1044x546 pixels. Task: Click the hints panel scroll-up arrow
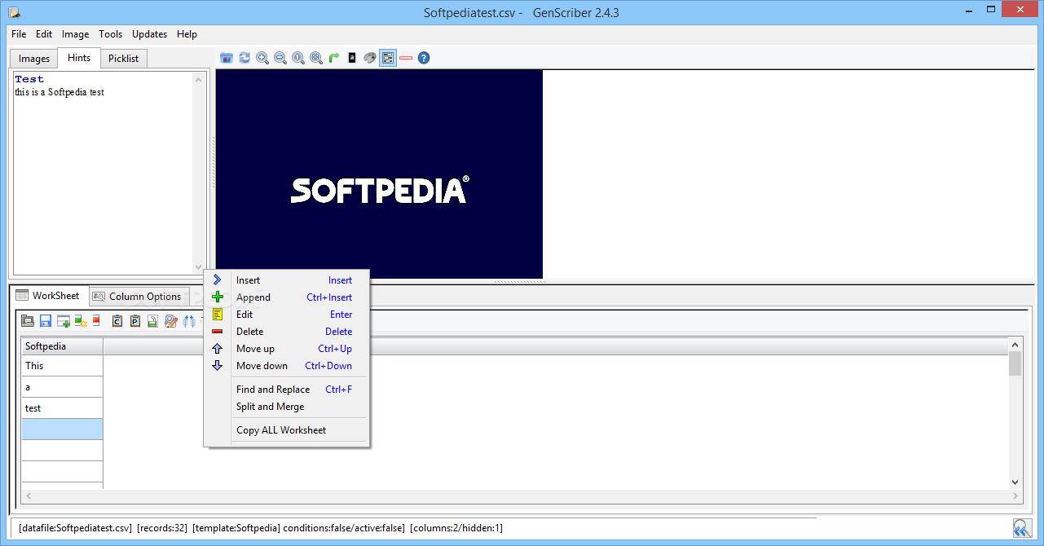[x=198, y=79]
